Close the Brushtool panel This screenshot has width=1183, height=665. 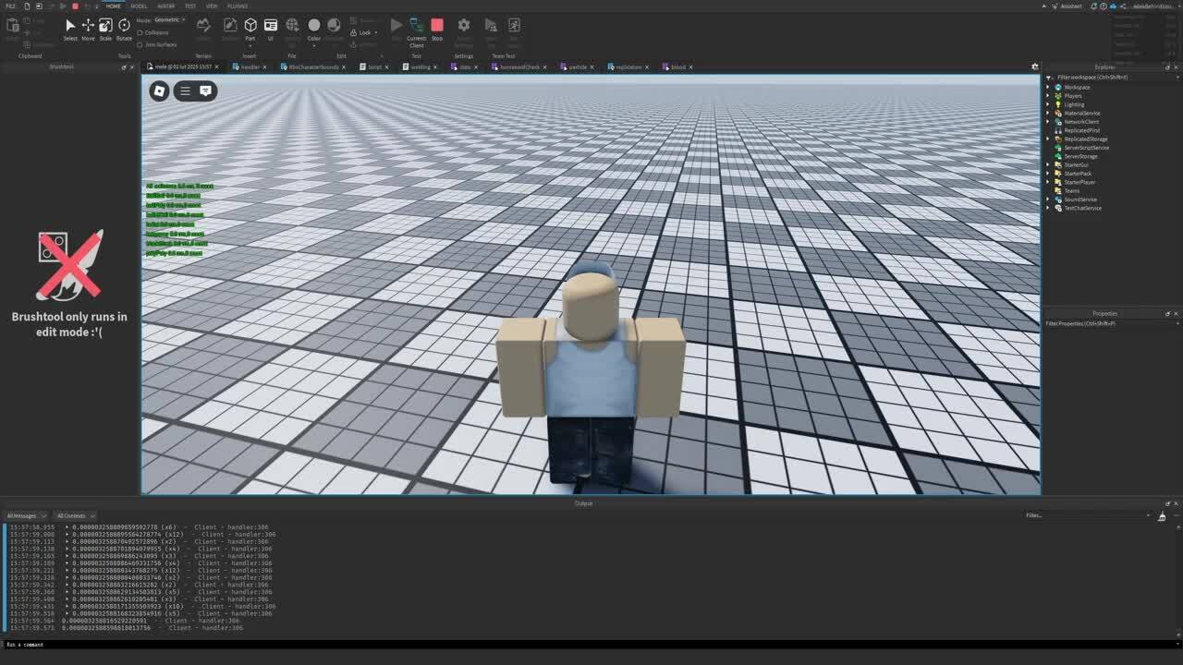coord(134,66)
